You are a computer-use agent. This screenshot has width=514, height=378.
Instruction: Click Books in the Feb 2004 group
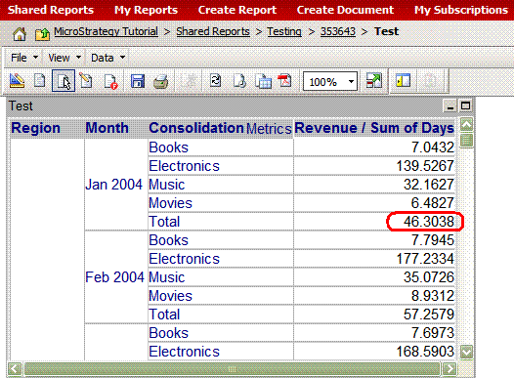(168, 240)
